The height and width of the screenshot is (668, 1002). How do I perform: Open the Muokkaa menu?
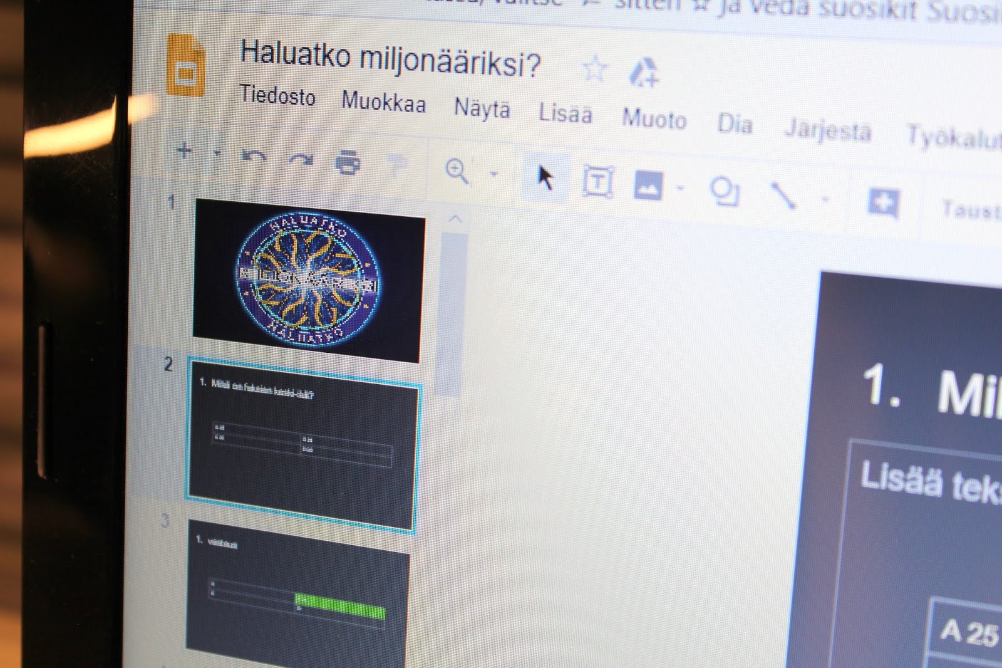point(383,102)
